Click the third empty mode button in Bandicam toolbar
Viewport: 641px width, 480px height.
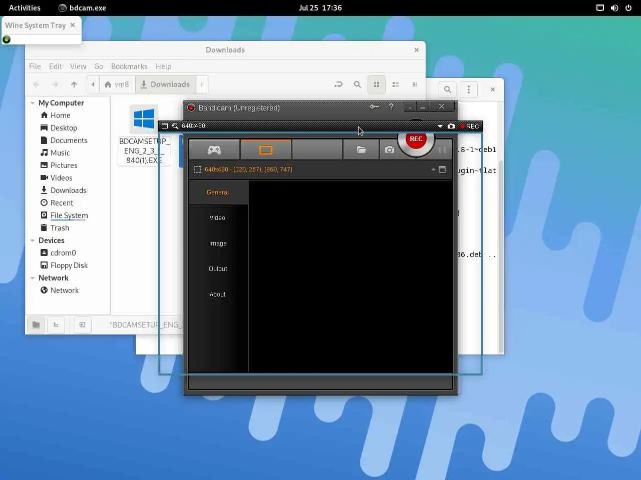click(x=317, y=149)
